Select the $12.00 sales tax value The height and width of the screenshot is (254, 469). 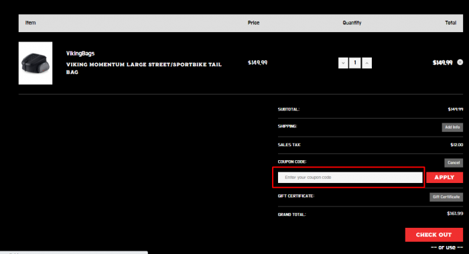(456, 145)
